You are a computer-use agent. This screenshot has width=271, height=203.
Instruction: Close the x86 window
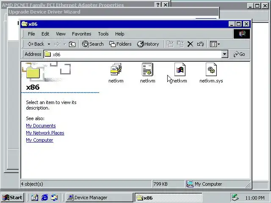point(246,24)
